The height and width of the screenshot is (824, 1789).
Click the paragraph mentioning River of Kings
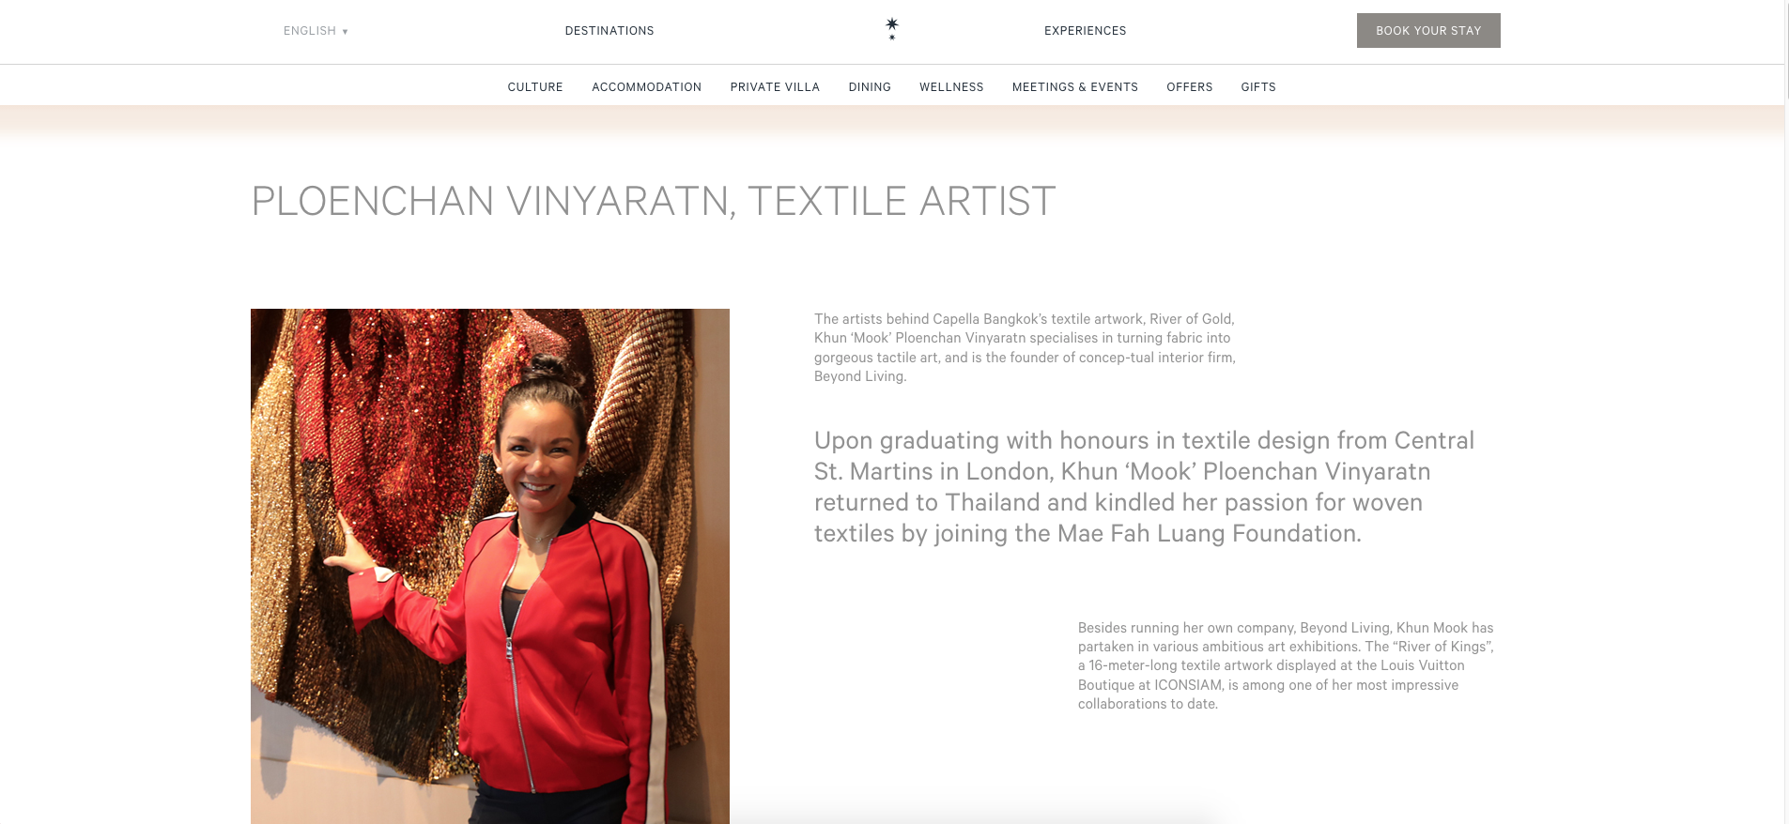click(1286, 665)
